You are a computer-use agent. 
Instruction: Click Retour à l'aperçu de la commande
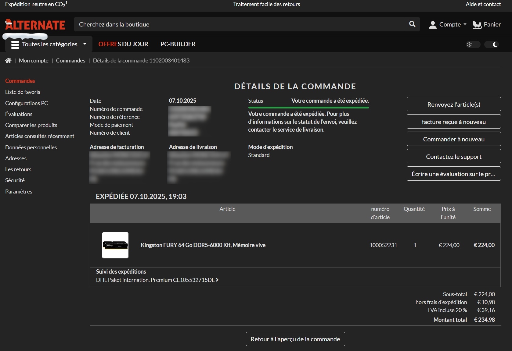pyautogui.click(x=295, y=339)
